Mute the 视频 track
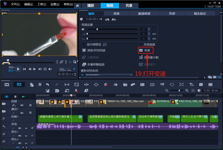Image resolution: width=223 pixels, height=150 pixels. 22,105
